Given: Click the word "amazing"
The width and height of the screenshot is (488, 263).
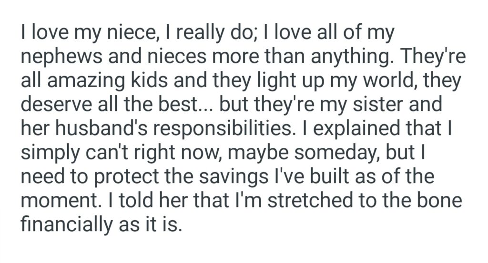Looking at the screenshot, I should click(84, 81).
